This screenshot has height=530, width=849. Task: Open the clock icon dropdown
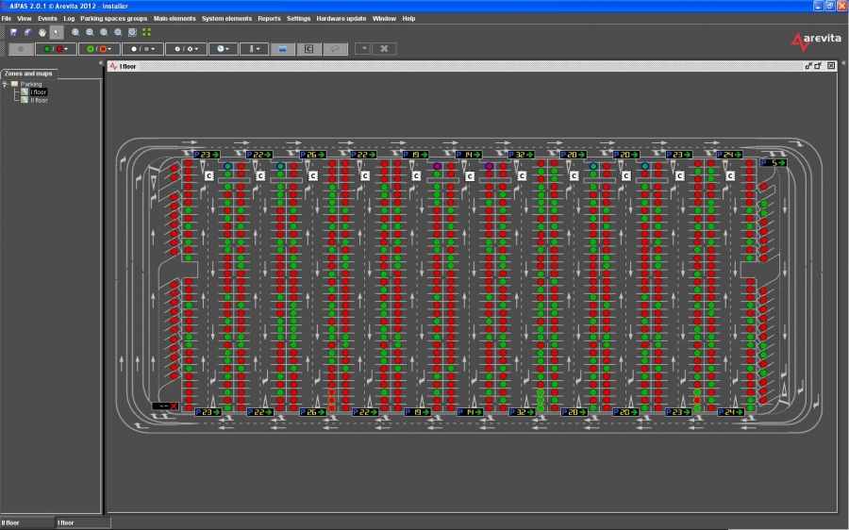tap(224, 48)
